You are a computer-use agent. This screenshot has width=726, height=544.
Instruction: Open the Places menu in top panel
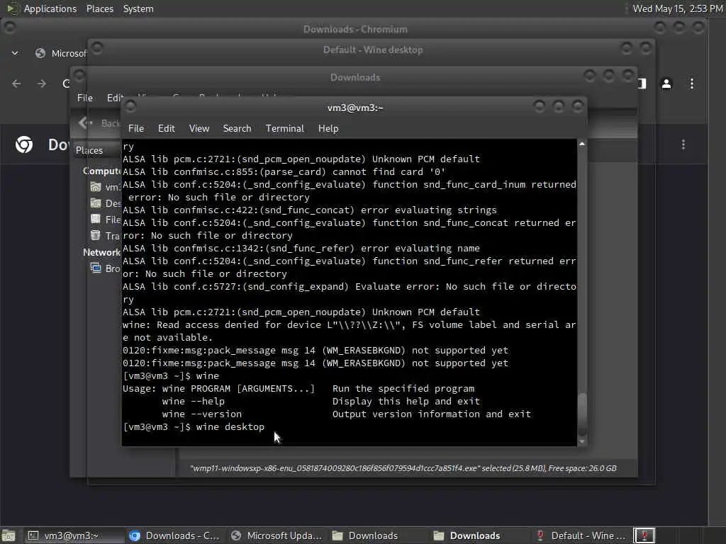coord(99,8)
